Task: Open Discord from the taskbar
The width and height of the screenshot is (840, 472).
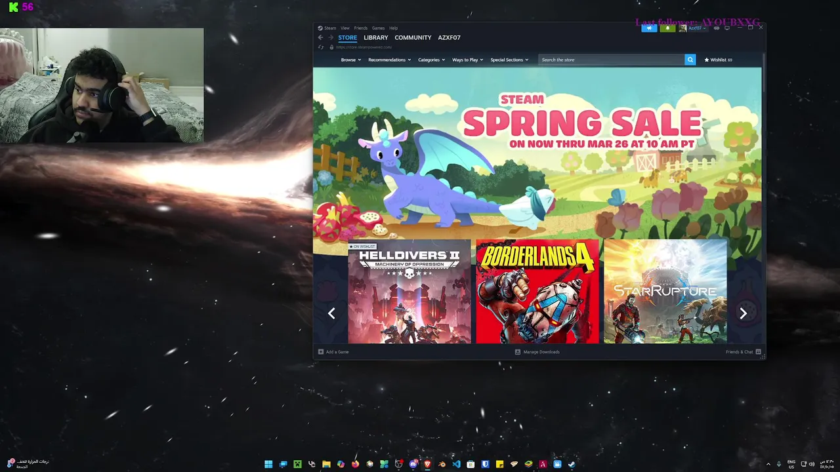Action: tap(413, 464)
